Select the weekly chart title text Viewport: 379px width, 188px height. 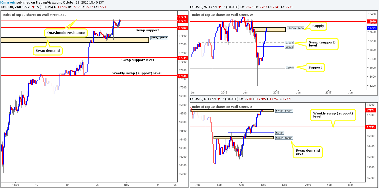(x=222, y=15)
